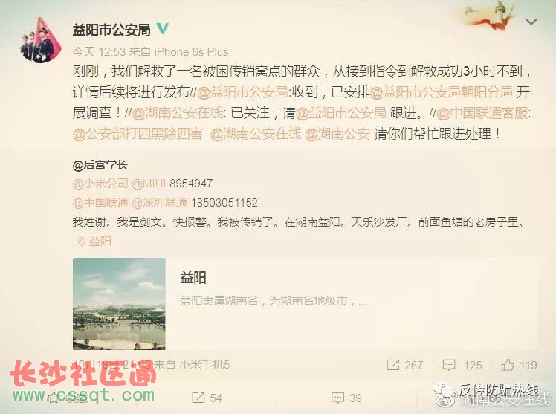Open the 益阳市公安局 account name
This screenshot has width=556, height=414.
click(x=111, y=30)
